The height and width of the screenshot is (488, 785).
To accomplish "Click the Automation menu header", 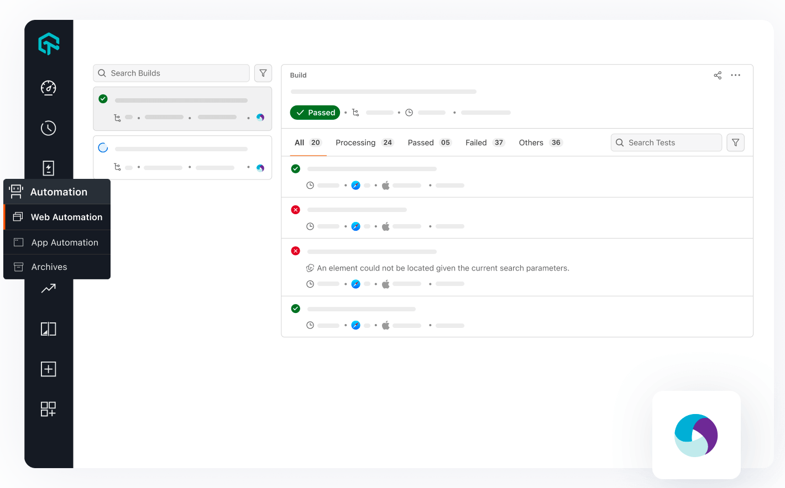I will tap(57, 192).
